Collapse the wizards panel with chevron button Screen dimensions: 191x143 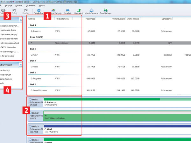pos(21,20)
